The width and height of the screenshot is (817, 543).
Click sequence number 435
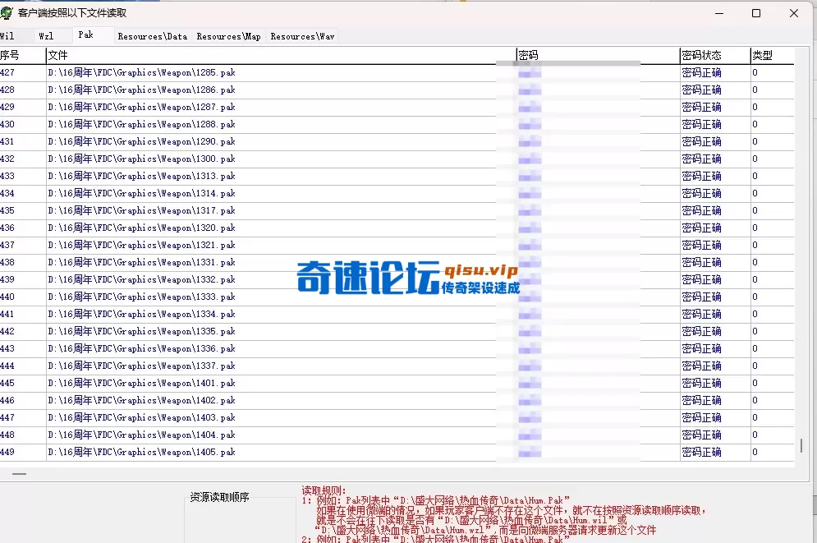[x=7, y=210]
